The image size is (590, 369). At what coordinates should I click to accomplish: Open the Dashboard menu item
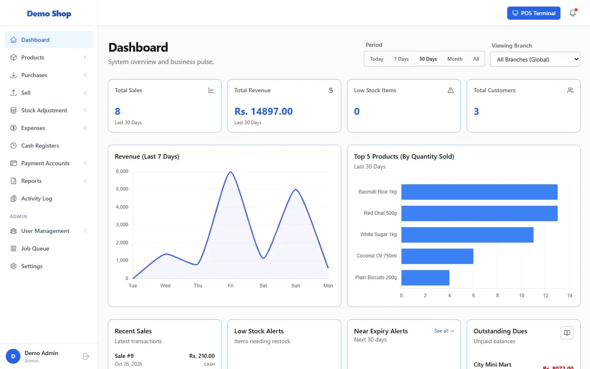tap(49, 40)
